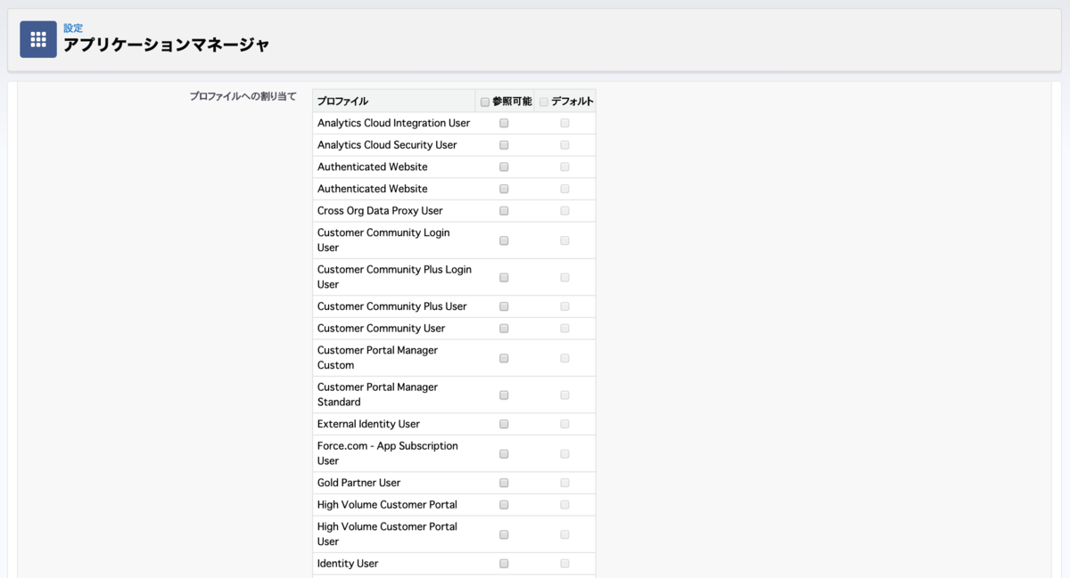Viewport: 1070px width, 578px height.
Task: Select the High Volume Customer Portal User name
Action: click(x=387, y=533)
